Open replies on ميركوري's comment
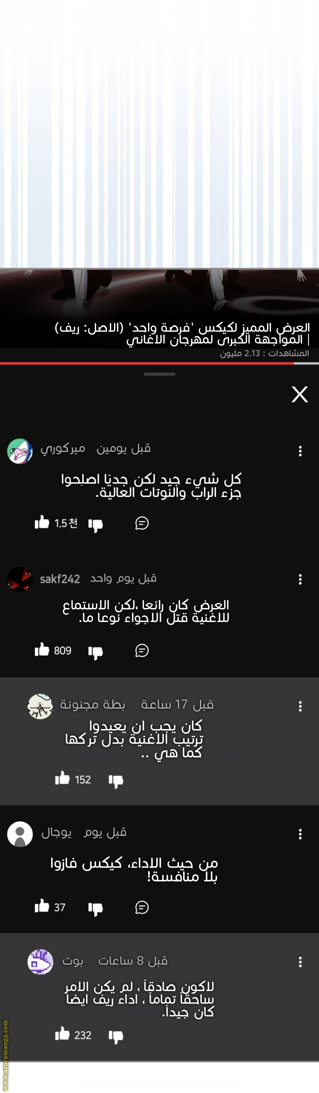The image size is (319, 1093). point(142,523)
